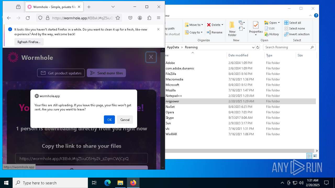Click the Wormhole logo
The image size is (335, 188).
pyautogui.click(x=30, y=57)
